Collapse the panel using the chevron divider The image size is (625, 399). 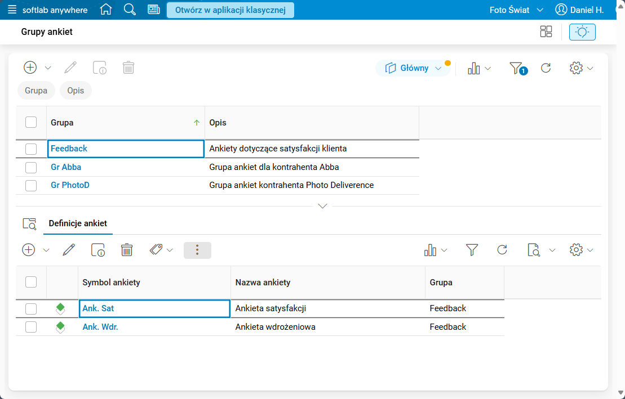pos(322,206)
